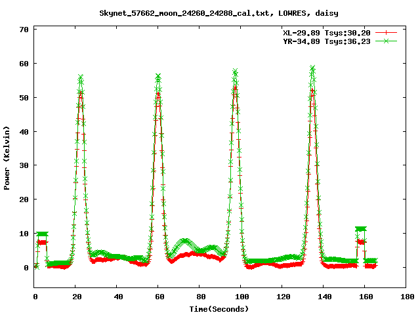Click the y-axis tick label 30
Screen dimensions: 420x315
[x=24, y=165]
